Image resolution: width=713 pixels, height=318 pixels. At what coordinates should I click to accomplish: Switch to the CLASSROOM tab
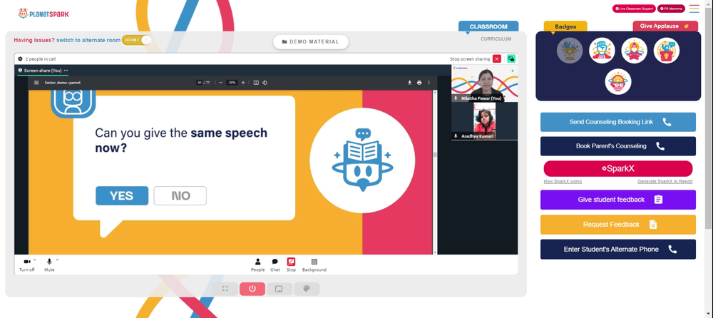tap(488, 26)
